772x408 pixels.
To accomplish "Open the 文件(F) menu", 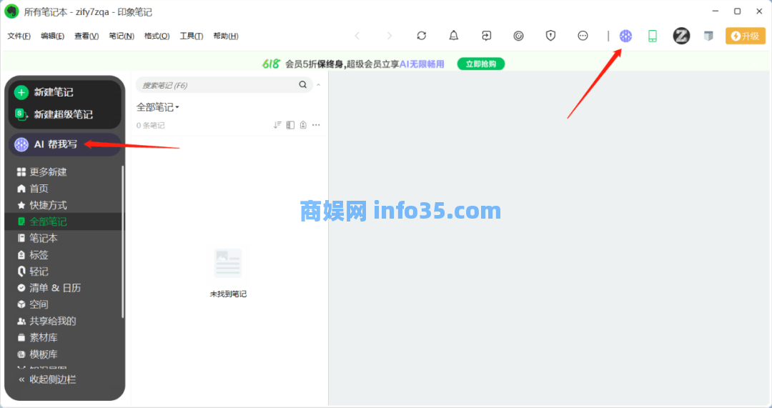I will (19, 36).
